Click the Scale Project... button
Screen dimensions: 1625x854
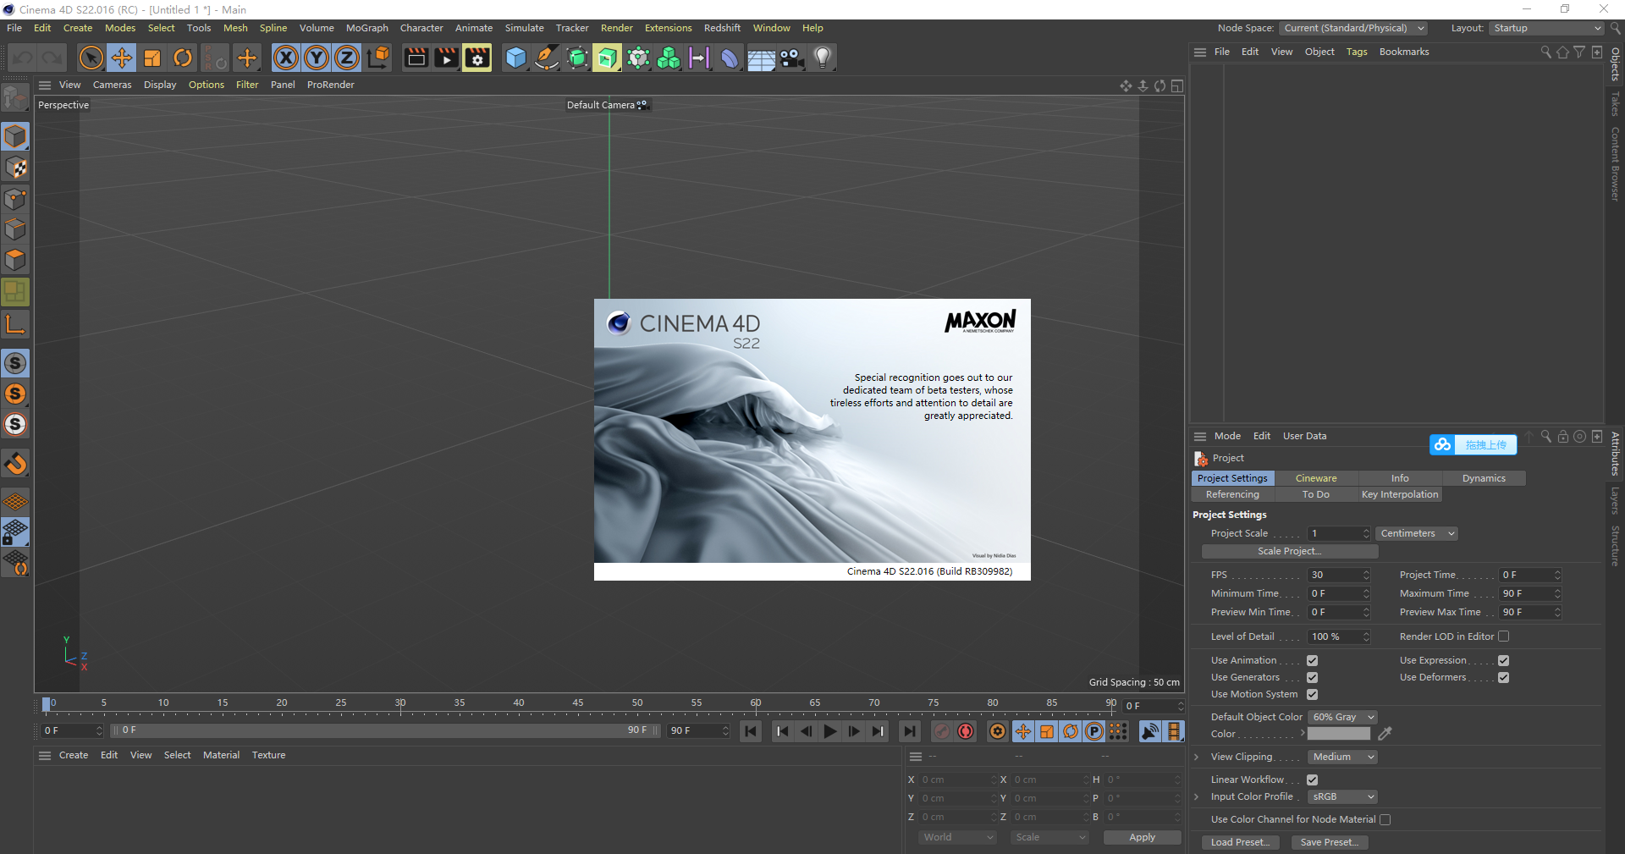(x=1290, y=551)
